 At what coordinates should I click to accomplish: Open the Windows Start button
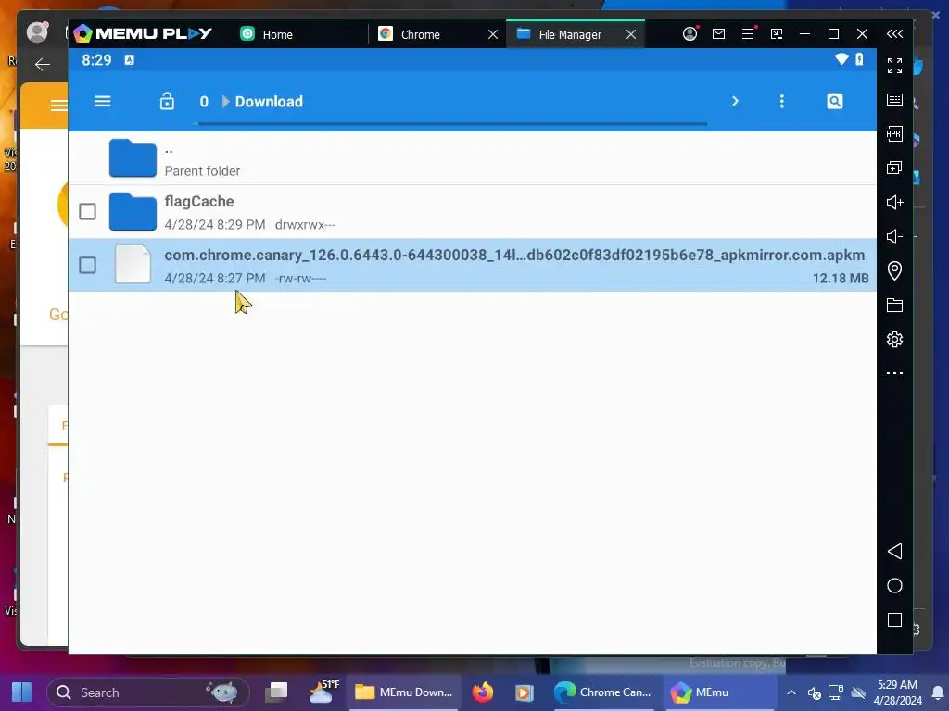22,692
